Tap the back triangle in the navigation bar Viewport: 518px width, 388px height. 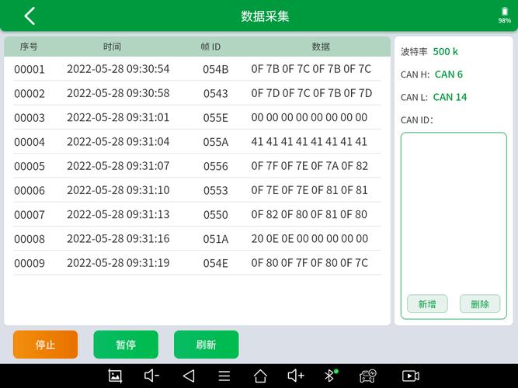click(189, 376)
